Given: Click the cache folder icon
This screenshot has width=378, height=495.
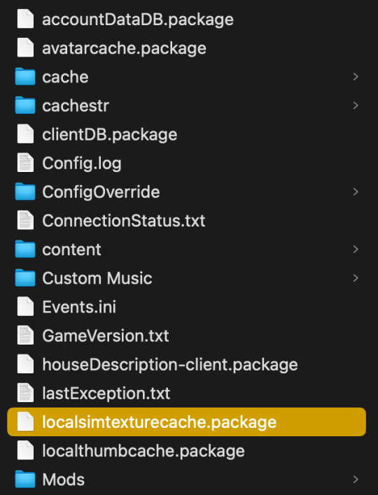Looking at the screenshot, I should [x=25, y=77].
